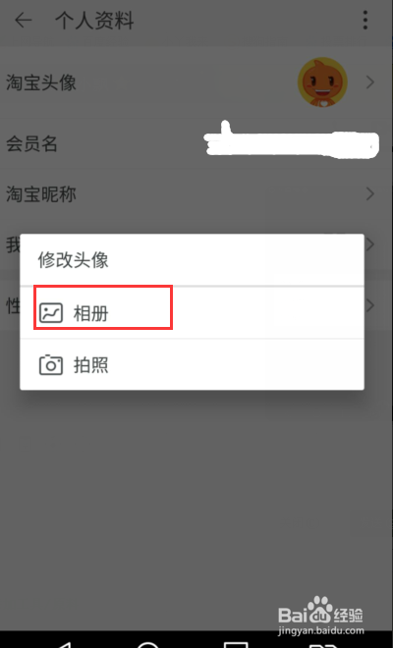
Task: Tap the 个人资料 page title
Action: 94,21
